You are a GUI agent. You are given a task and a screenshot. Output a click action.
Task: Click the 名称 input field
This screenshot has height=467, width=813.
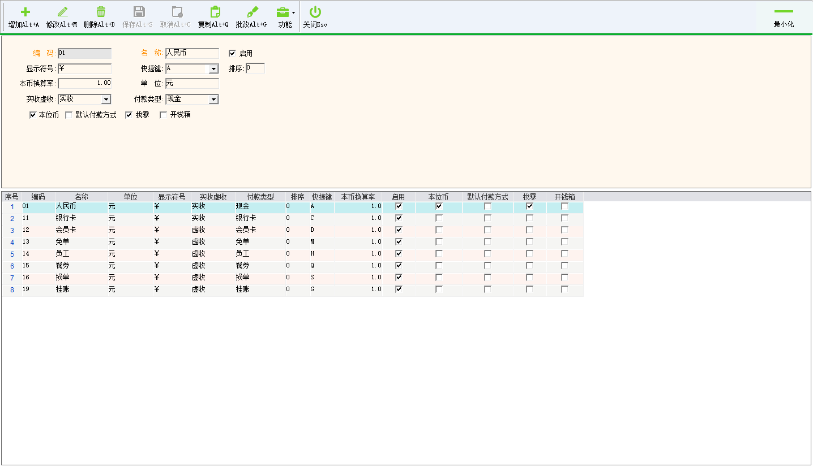192,53
